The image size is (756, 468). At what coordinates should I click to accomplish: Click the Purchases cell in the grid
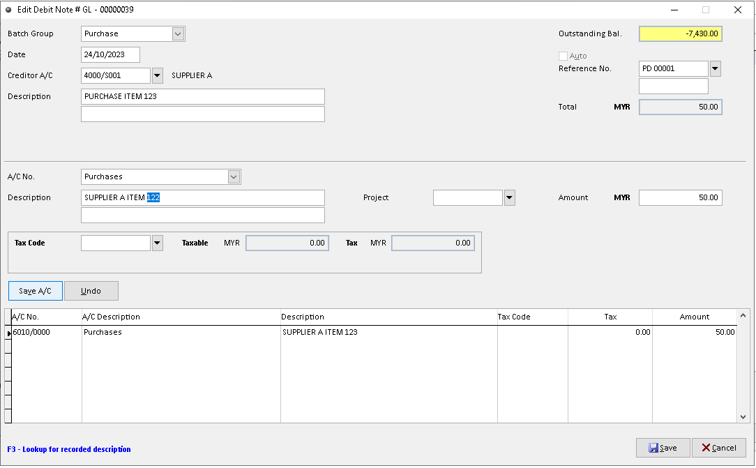point(181,332)
